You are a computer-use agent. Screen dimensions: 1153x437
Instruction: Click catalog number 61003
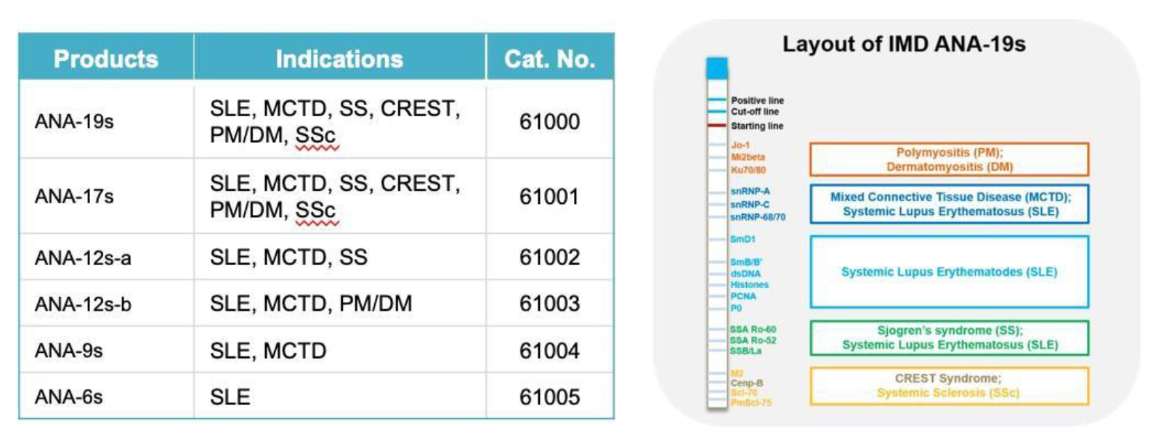tap(549, 303)
